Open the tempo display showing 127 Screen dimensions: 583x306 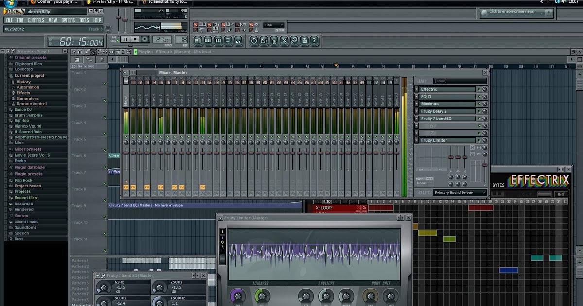162,40
